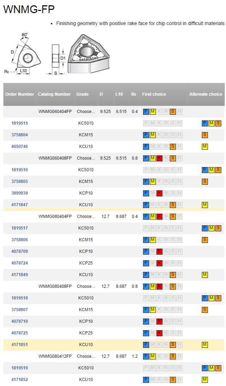Open order number 4171852 link
The height and width of the screenshot is (386, 226).
click(x=20, y=380)
